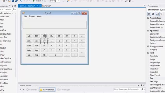Sort properties alphabetically
The width and height of the screenshot is (165, 93).
pos(153,14)
